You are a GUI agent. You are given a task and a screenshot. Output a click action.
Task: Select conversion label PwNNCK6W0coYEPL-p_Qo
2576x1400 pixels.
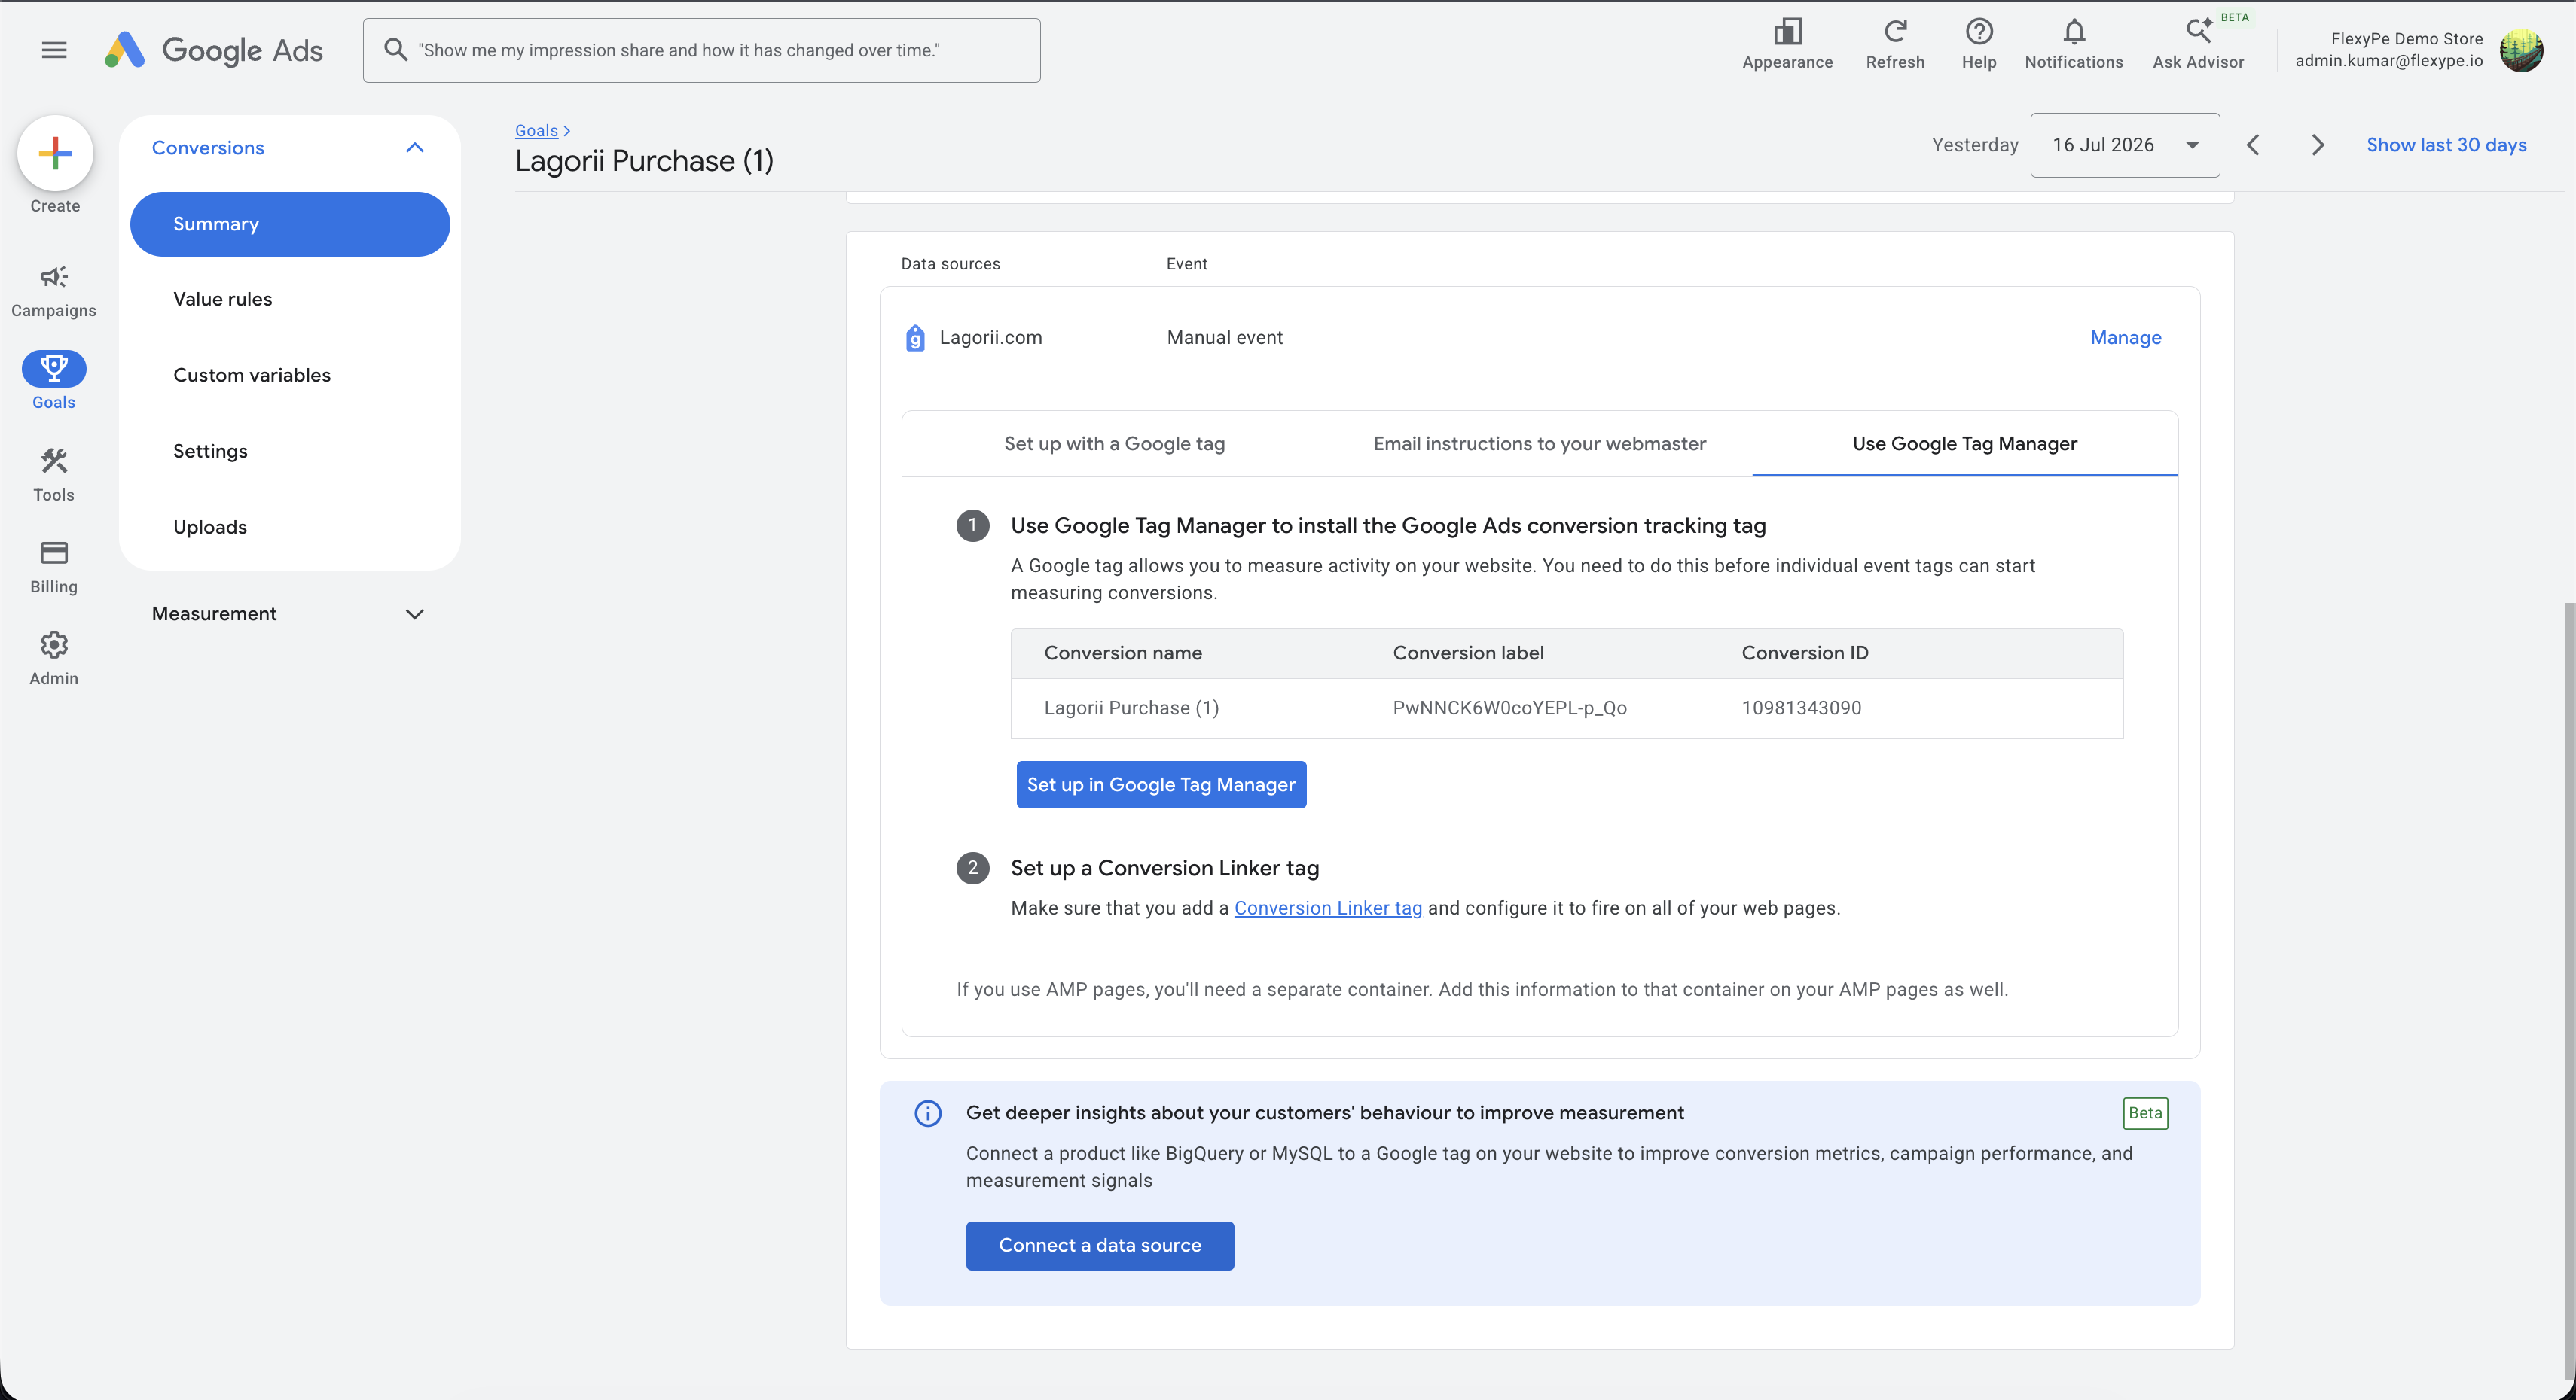(x=1510, y=708)
